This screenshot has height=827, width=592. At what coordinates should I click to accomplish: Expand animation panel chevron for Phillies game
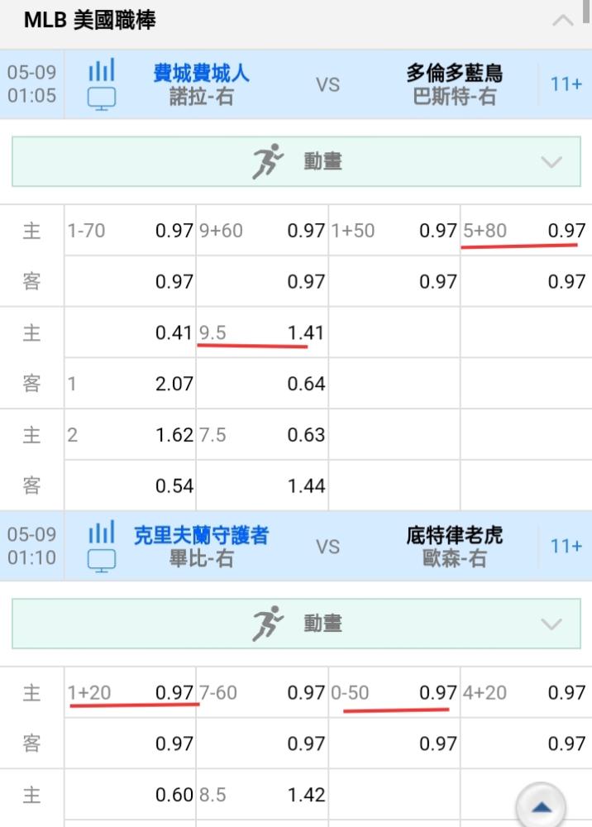pos(551,162)
